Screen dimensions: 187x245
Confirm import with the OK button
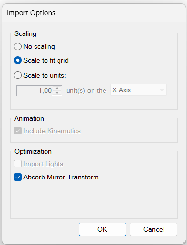pyautogui.click(x=102, y=229)
